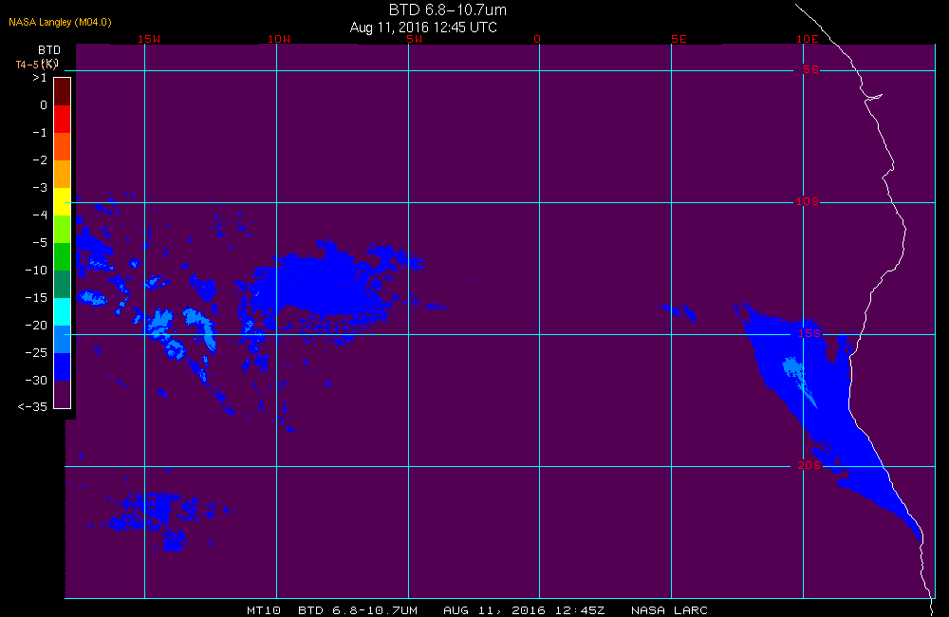Click the date "Aug 11, 2016 12:45 UTC"
The image size is (949, 617).
423,28
